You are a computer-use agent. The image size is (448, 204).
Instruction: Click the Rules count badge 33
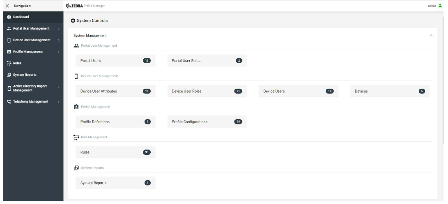point(147,153)
